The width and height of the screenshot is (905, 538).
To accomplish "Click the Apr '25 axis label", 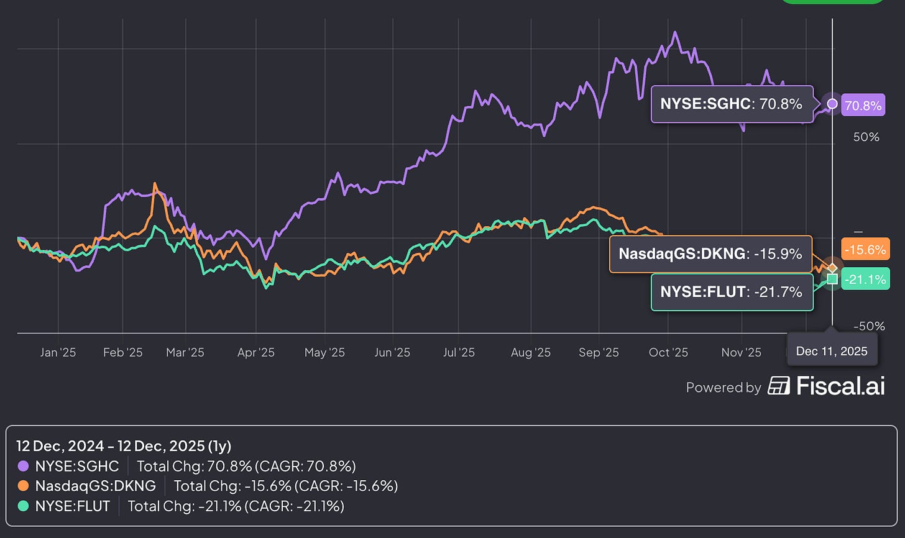I will (255, 352).
